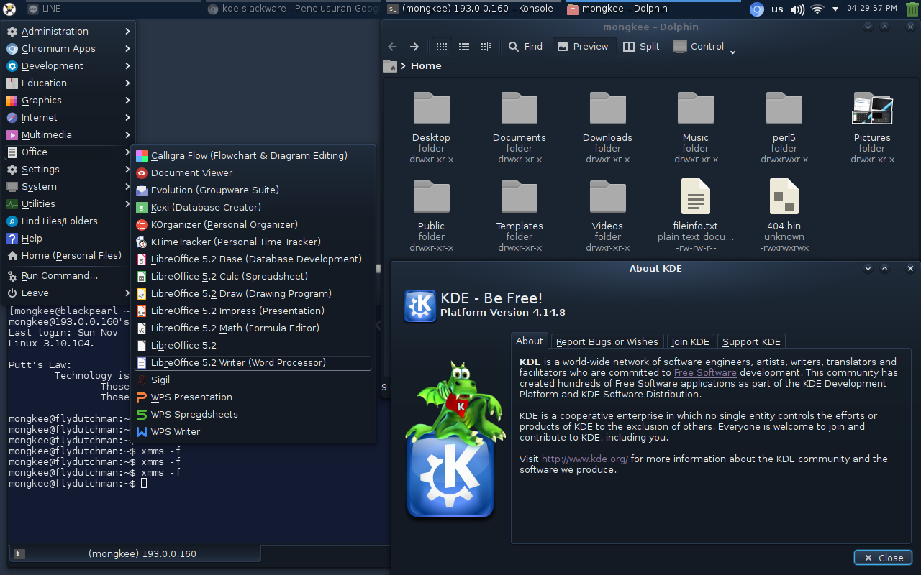Open the Videos folder icon
This screenshot has width=921, height=575.
pyautogui.click(x=607, y=198)
